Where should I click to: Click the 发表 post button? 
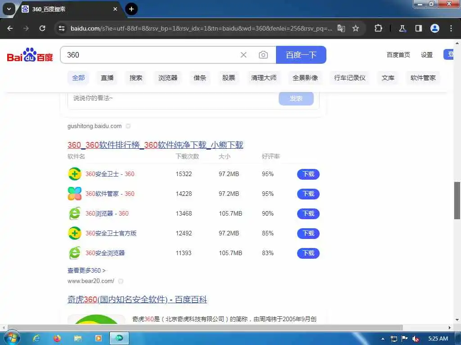click(296, 98)
